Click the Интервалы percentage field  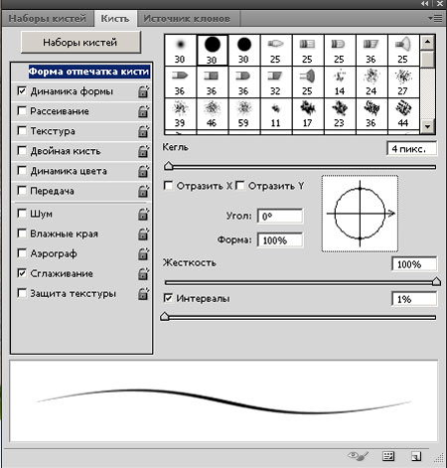(414, 299)
